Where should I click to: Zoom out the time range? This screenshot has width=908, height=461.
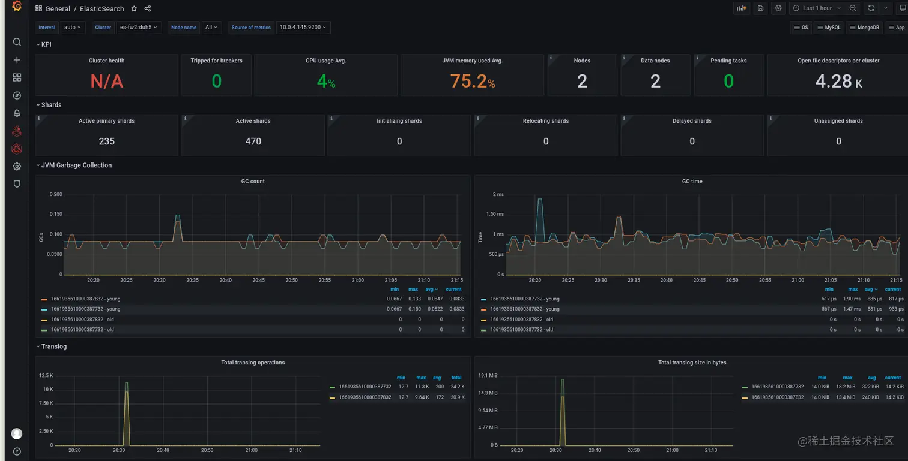pyautogui.click(x=853, y=8)
